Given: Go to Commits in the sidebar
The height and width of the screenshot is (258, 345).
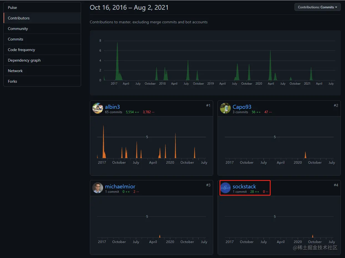Looking at the screenshot, I should tap(42, 39).
